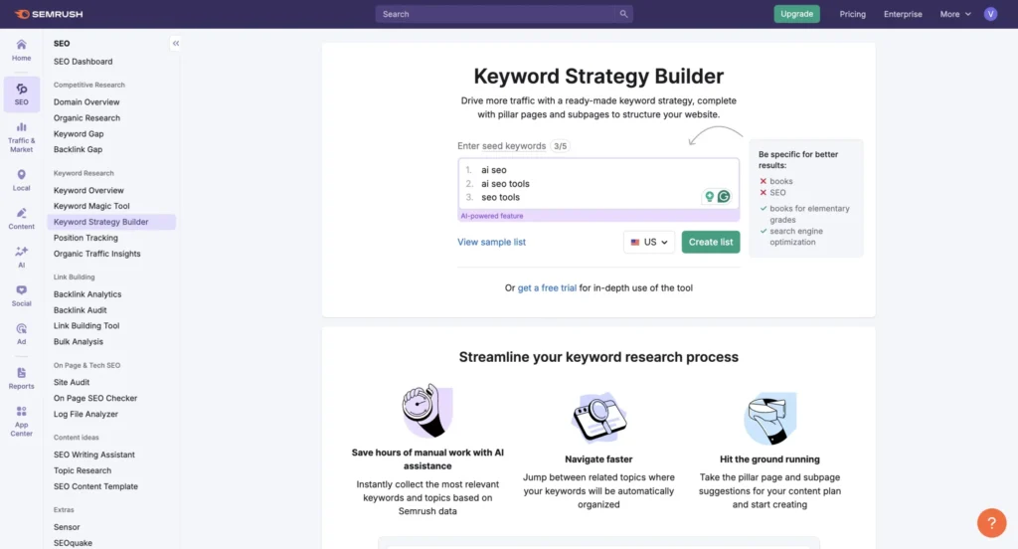Open SEO Content Template in sidebar
1018x549 pixels.
tap(95, 486)
